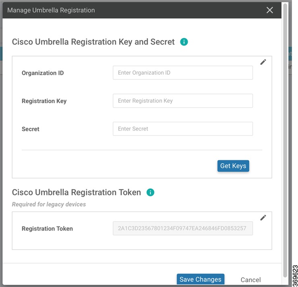Click Save Changes button
This screenshot has height=287, width=298.
(201, 279)
